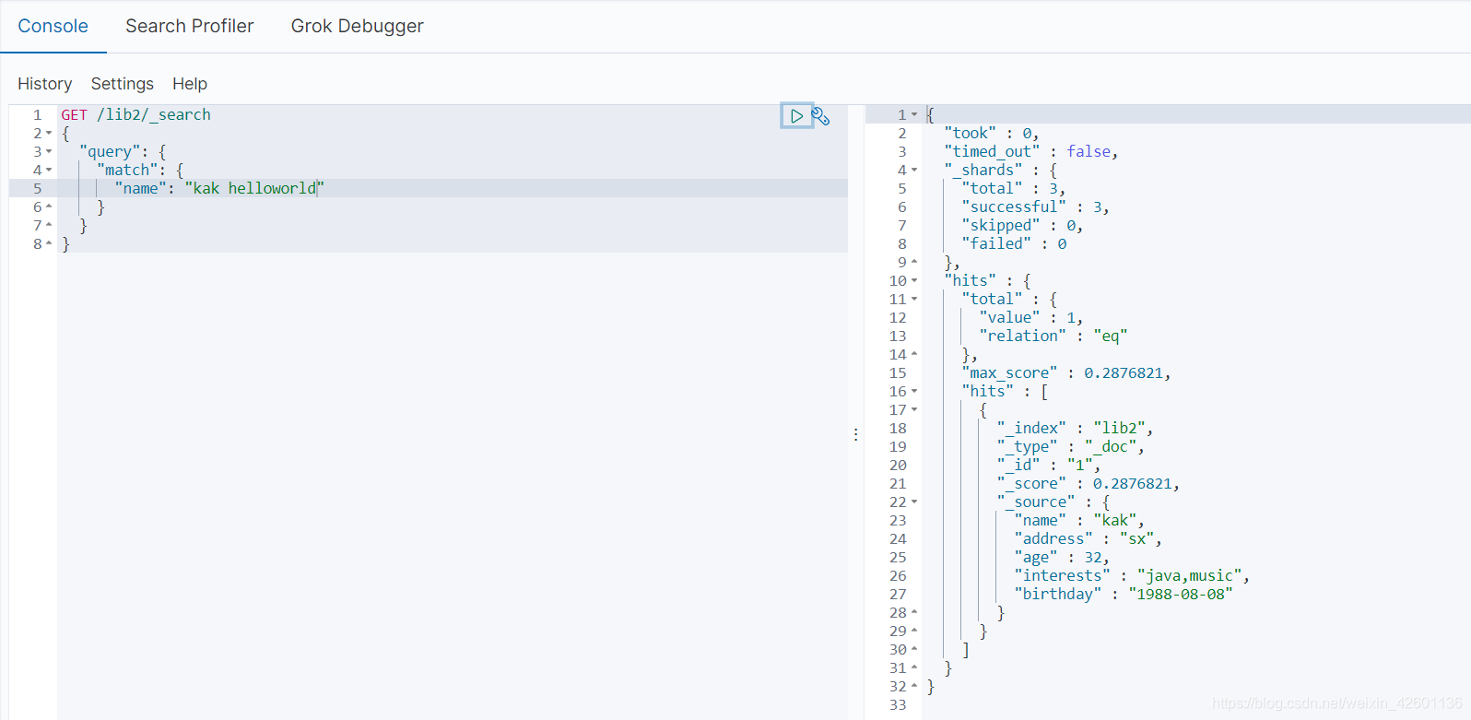Click the "relation" : "eq" line
The height and width of the screenshot is (720, 1471).
click(1053, 336)
